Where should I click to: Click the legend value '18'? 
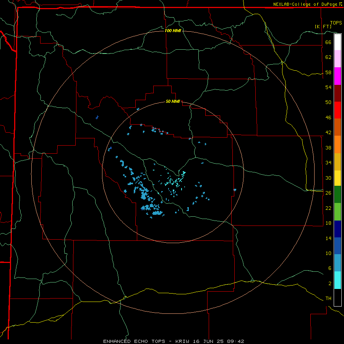328,223
